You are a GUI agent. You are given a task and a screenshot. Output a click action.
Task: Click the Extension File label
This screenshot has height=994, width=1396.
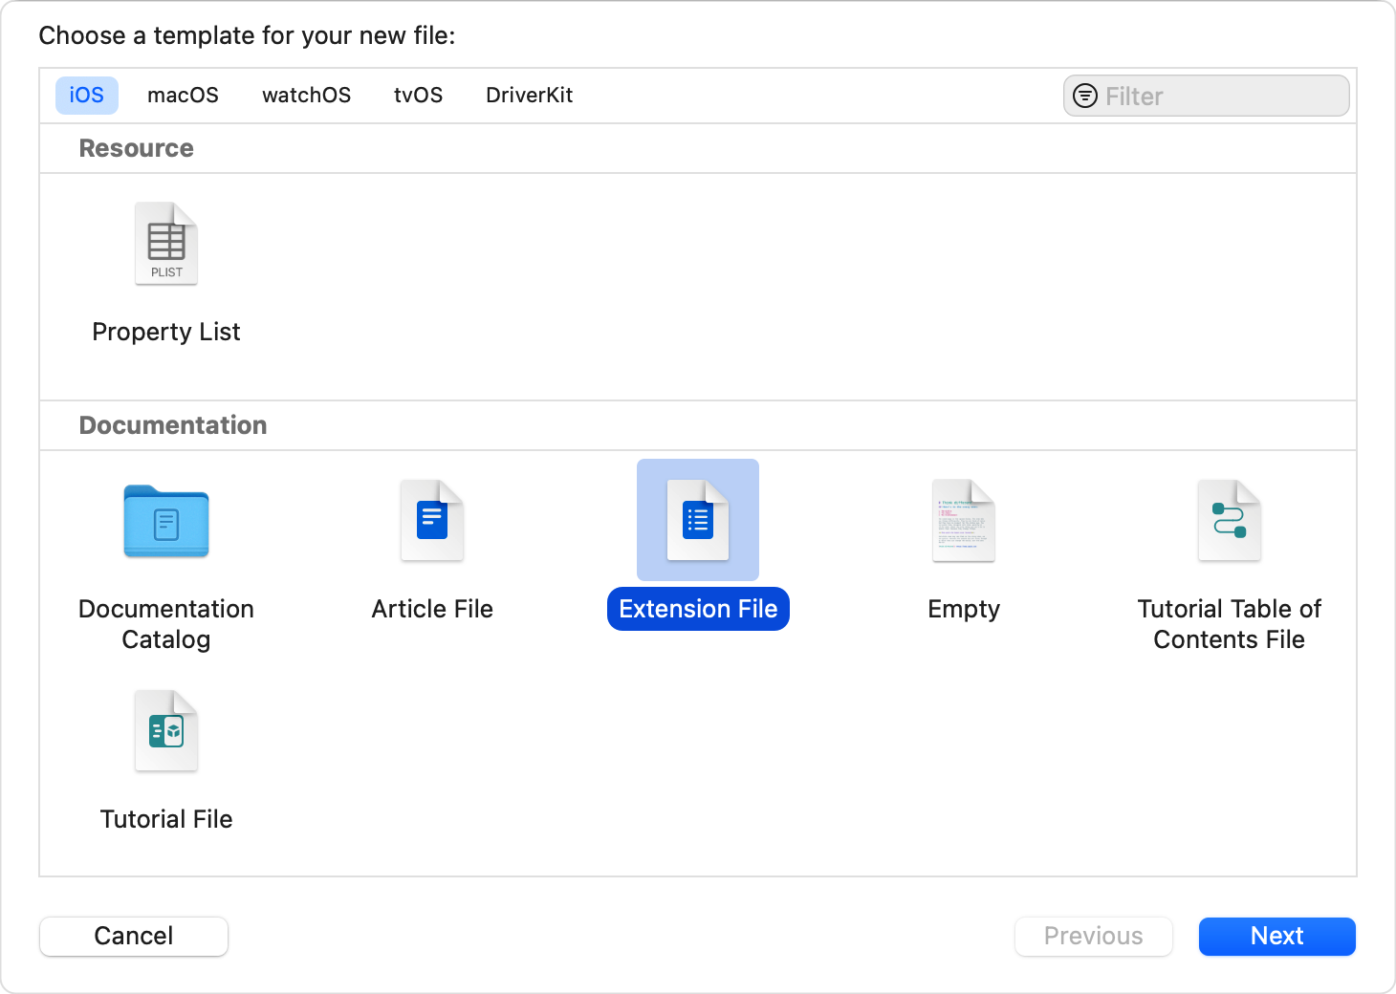698,609
